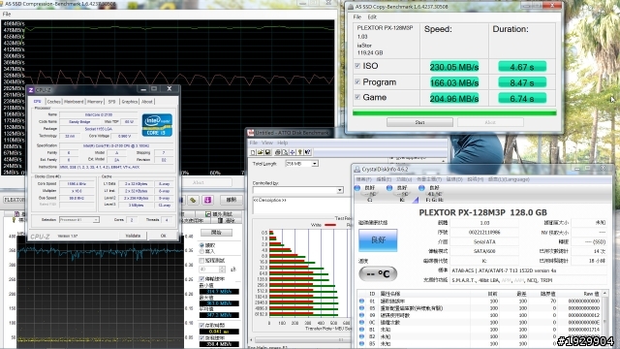
Task: Select the K: drive status icon in CrystalDiskInfo
Action: click(389, 188)
